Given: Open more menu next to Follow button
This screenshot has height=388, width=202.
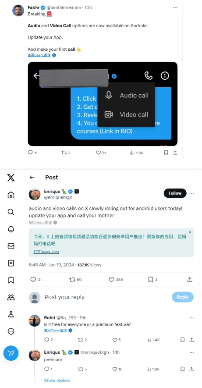Looking at the screenshot, I should click(191, 193).
